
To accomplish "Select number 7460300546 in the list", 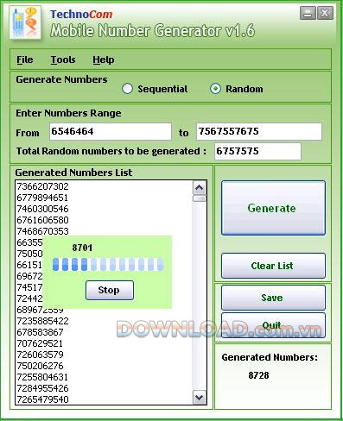I will tap(42, 209).
